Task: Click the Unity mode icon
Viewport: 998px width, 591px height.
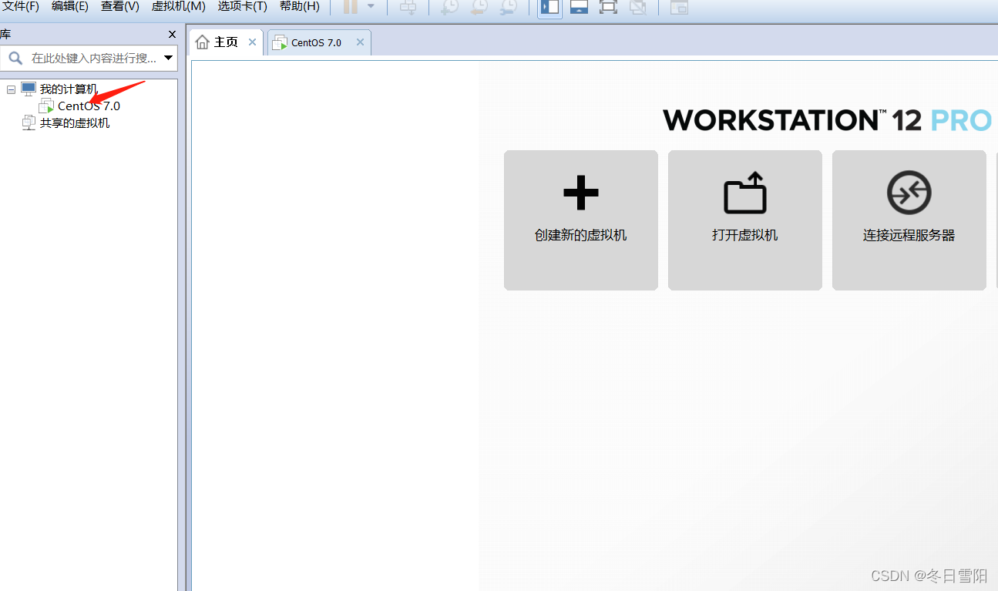Action: click(x=637, y=7)
